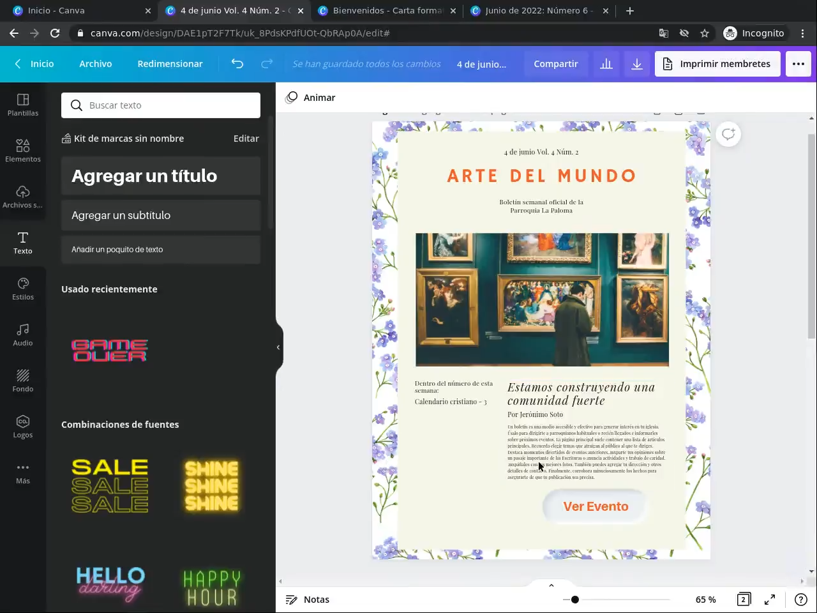Add a heading with Agregar un título
817x613 pixels.
tap(161, 176)
